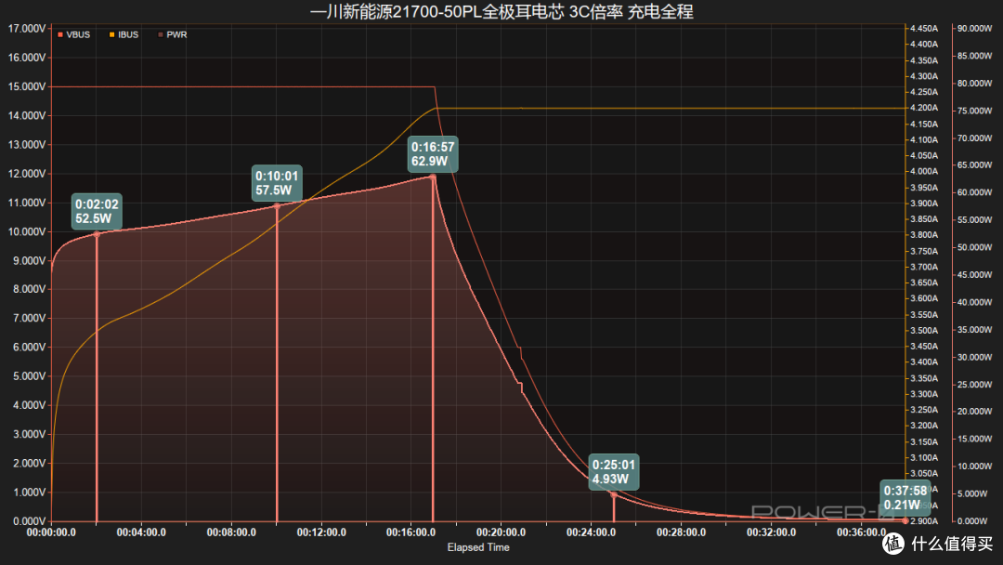Click the 50.000W power axis label

pyautogui.click(x=975, y=247)
